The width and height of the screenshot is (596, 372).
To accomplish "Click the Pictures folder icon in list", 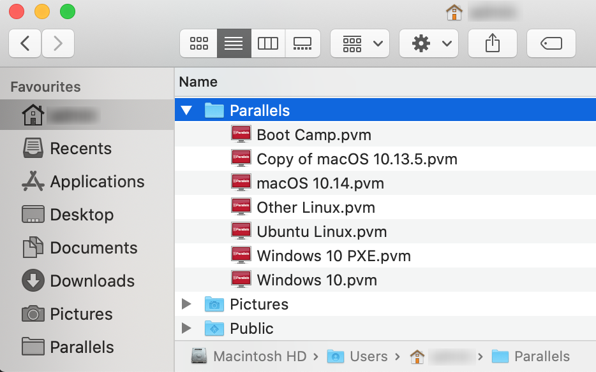I will [x=214, y=304].
